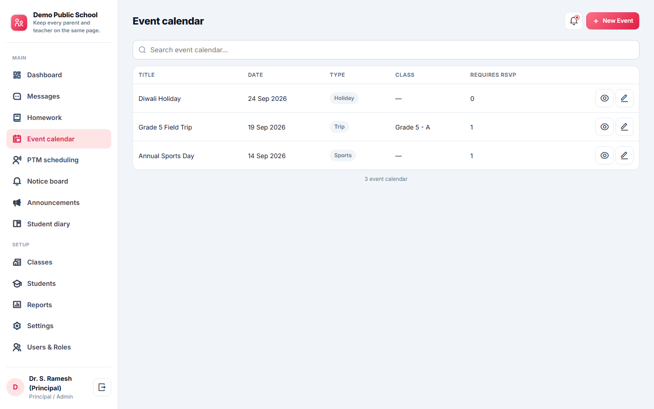View the Annual Sports Day details
The width and height of the screenshot is (654, 409).
pyautogui.click(x=604, y=155)
